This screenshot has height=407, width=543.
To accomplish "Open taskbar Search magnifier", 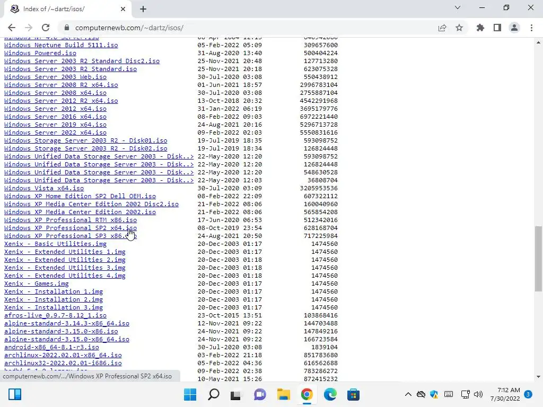I will 214,394.
